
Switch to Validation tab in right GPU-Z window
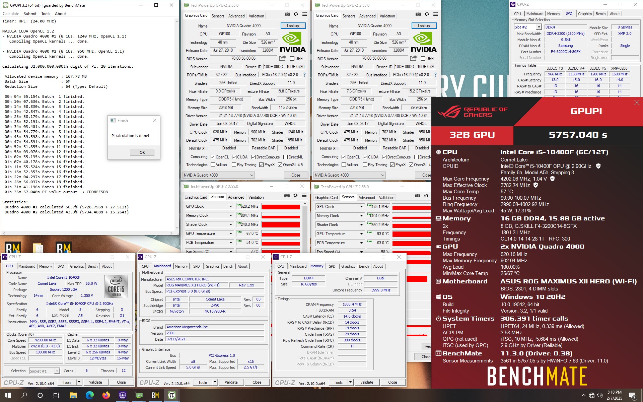pos(387,16)
